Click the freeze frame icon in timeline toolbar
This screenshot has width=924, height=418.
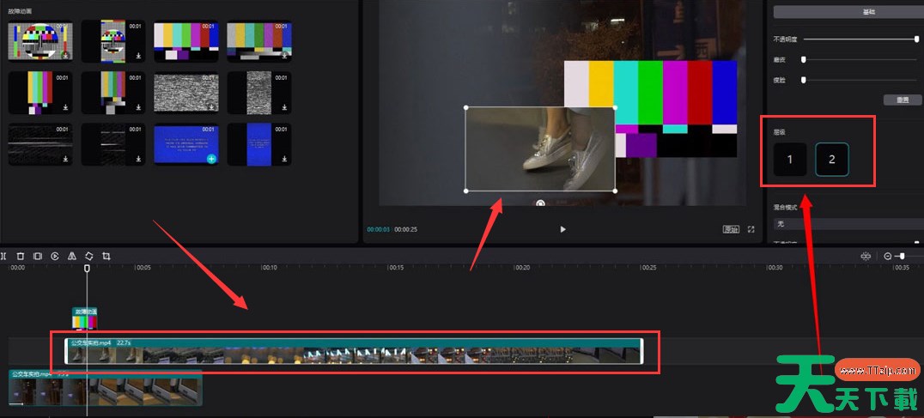(38, 256)
